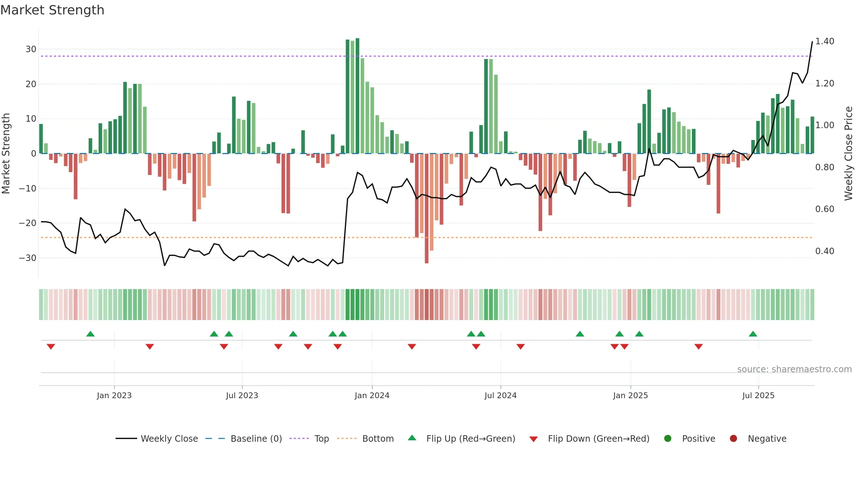Screen dimensions: 864x486
Task: Click the Market Strength vertical axis title
Action: (6, 153)
